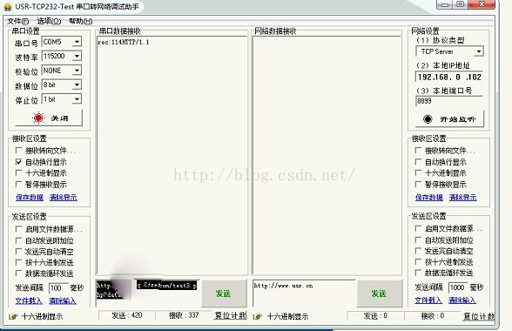Viewport: 512px width, 331px height.
Task: Click the local port field showing 8899
Action: pyautogui.click(x=449, y=101)
